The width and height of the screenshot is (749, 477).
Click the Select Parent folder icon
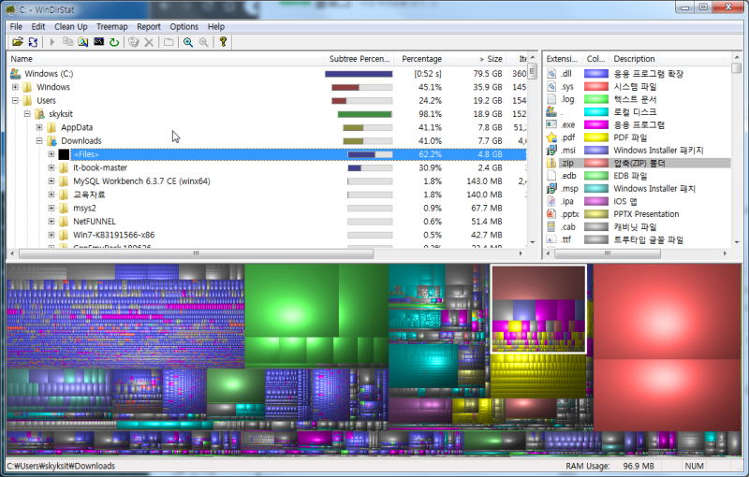169,42
